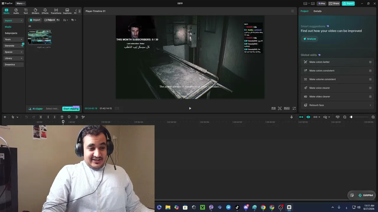Image resolution: width=378 pixels, height=212 pixels.
Task: Switch to the Details tab
Action: pyautogui.click(x=317, y=11)
